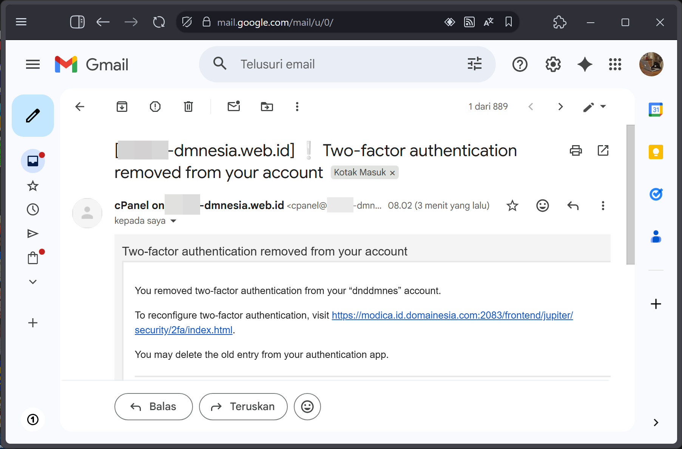
Task: Open the input tools pencil dropdown
Action: point(595,107)
